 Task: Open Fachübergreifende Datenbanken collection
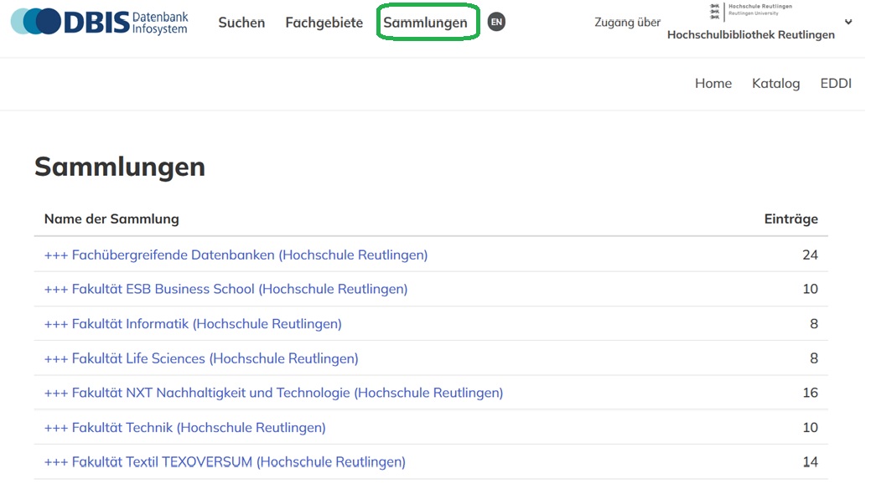click(236, 255)
